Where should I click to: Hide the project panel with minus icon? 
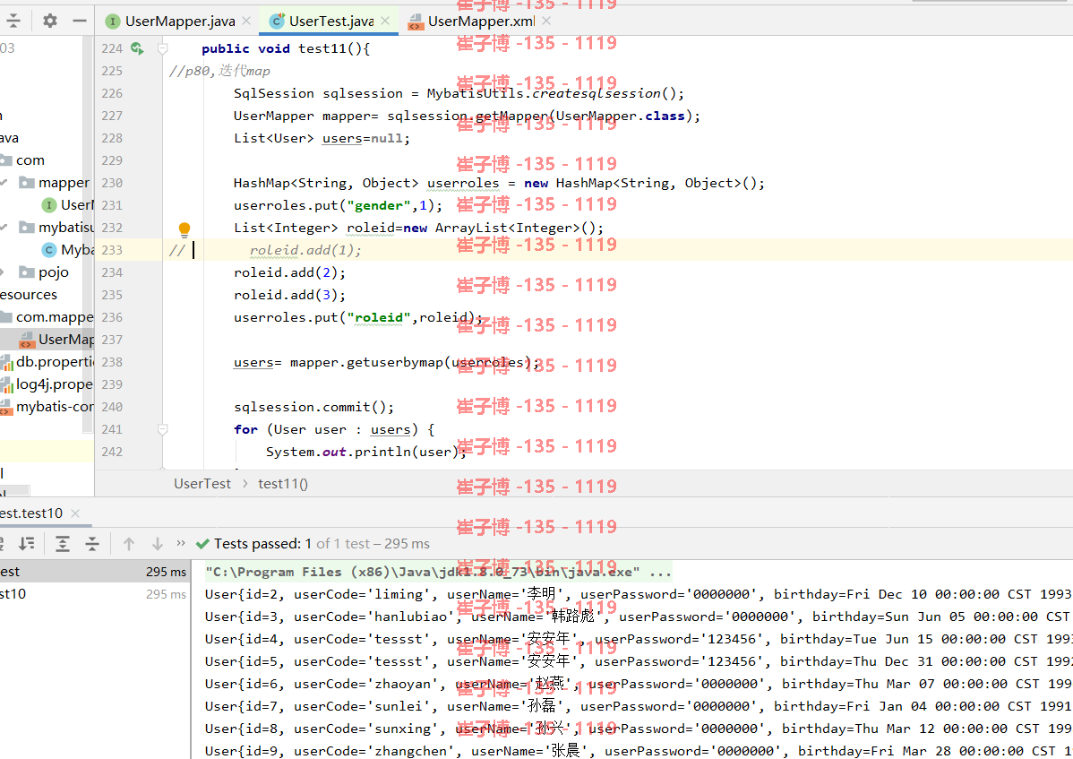[x=80, y=21]
